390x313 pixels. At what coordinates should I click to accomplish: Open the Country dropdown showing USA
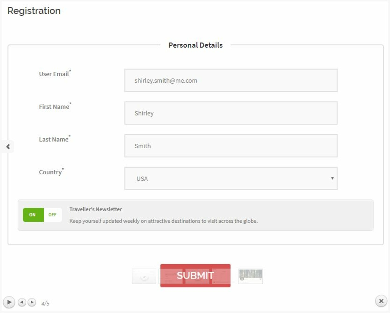[231, 178]
